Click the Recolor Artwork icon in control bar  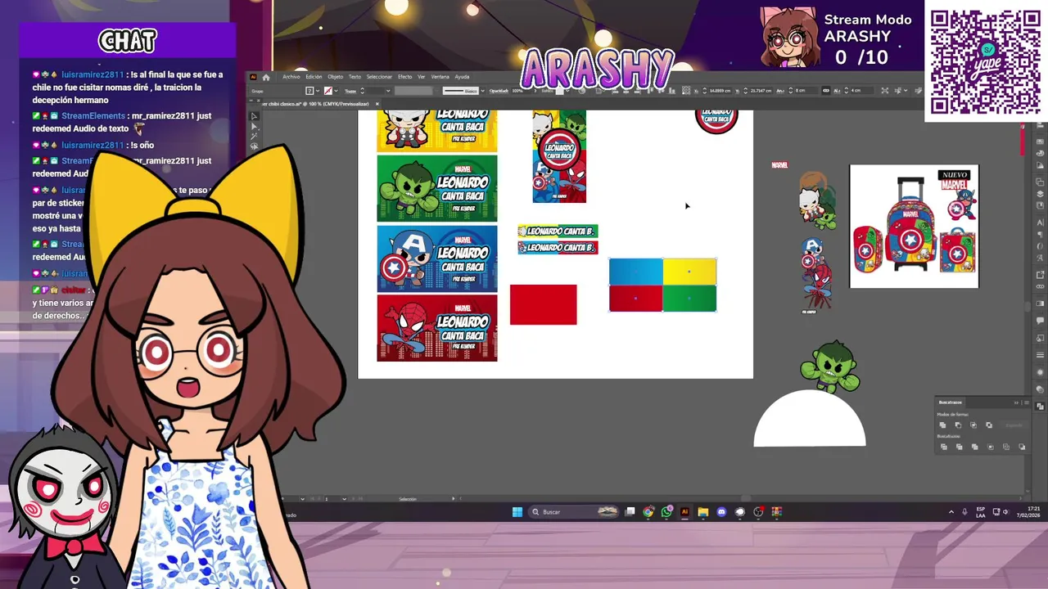[582, 91]
